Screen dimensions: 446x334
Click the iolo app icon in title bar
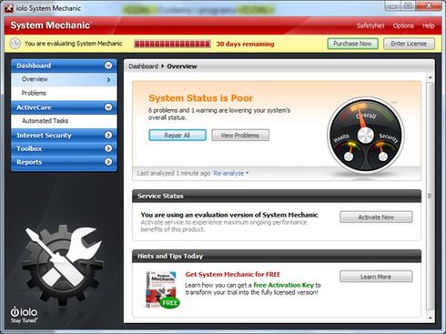8,8
